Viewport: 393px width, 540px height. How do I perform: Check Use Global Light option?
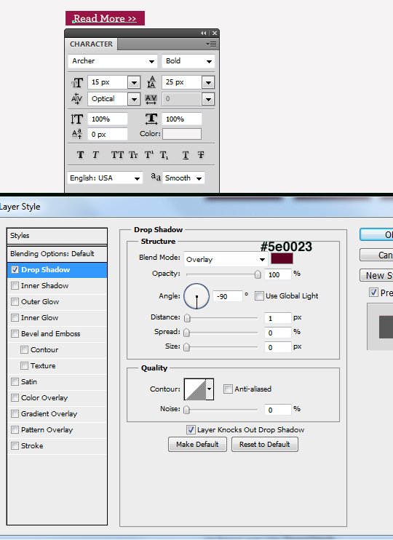pos(259,295)
